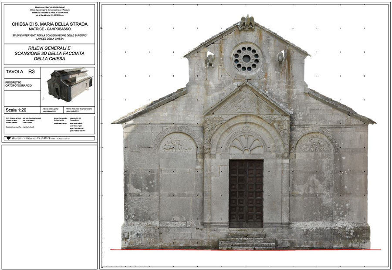
Task: Click the 'SCANSIONE 3D DELLA FACCIATA' line
Action: [50, 53]
